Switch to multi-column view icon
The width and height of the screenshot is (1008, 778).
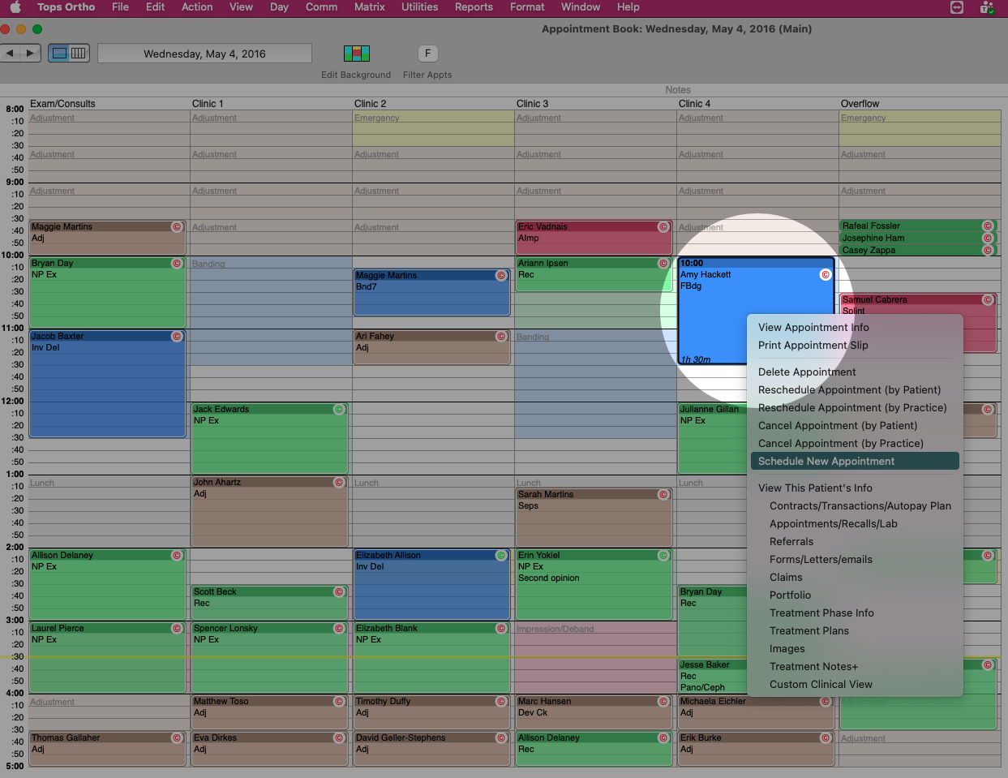pyautogui.click(x=79, y=53)
